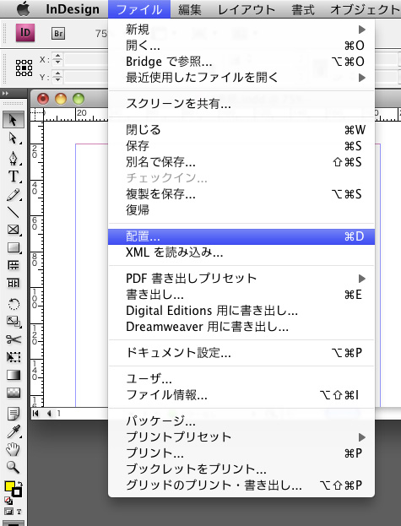Go to first page button
Screen dimensions: 401x526
(x=35, y=414)
